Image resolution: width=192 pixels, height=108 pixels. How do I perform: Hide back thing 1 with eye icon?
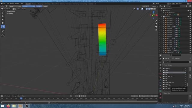coord(190,19)
